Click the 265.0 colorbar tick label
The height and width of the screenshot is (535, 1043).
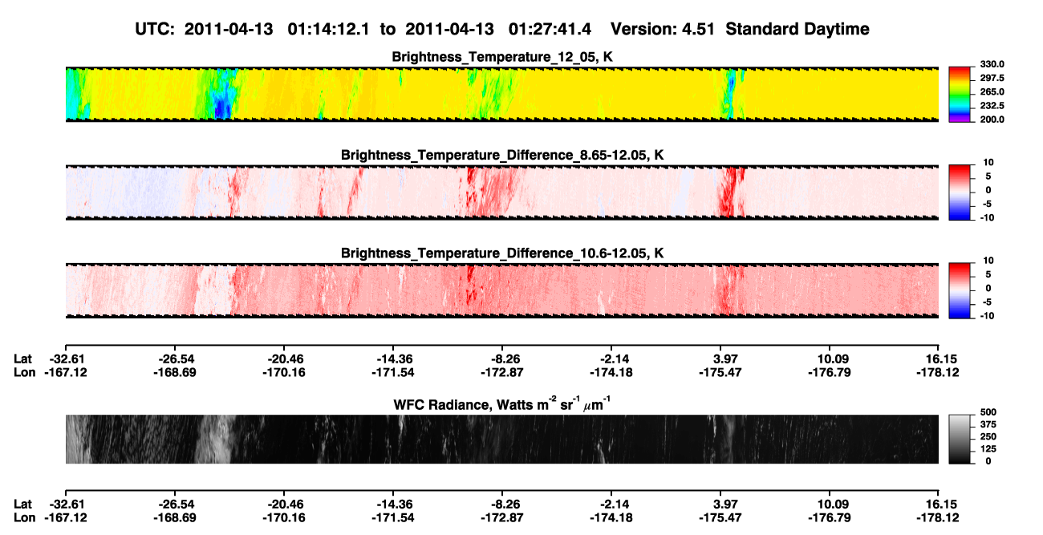tap(993, 91)
